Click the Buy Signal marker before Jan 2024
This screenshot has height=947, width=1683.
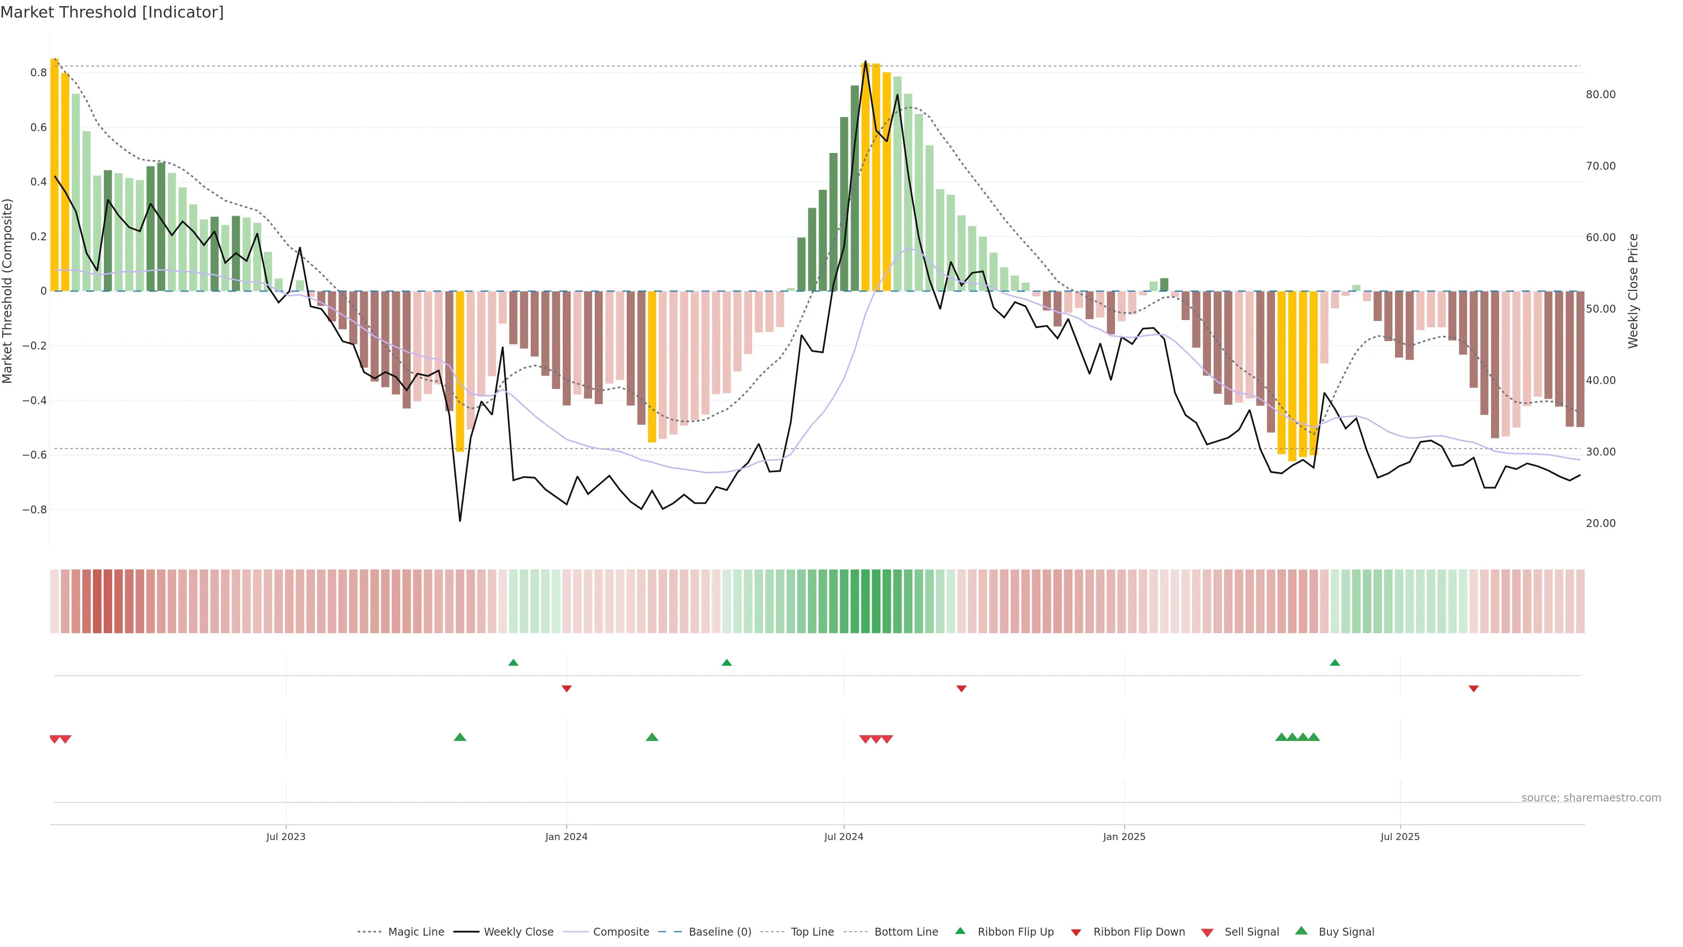(x=460, y=737)
